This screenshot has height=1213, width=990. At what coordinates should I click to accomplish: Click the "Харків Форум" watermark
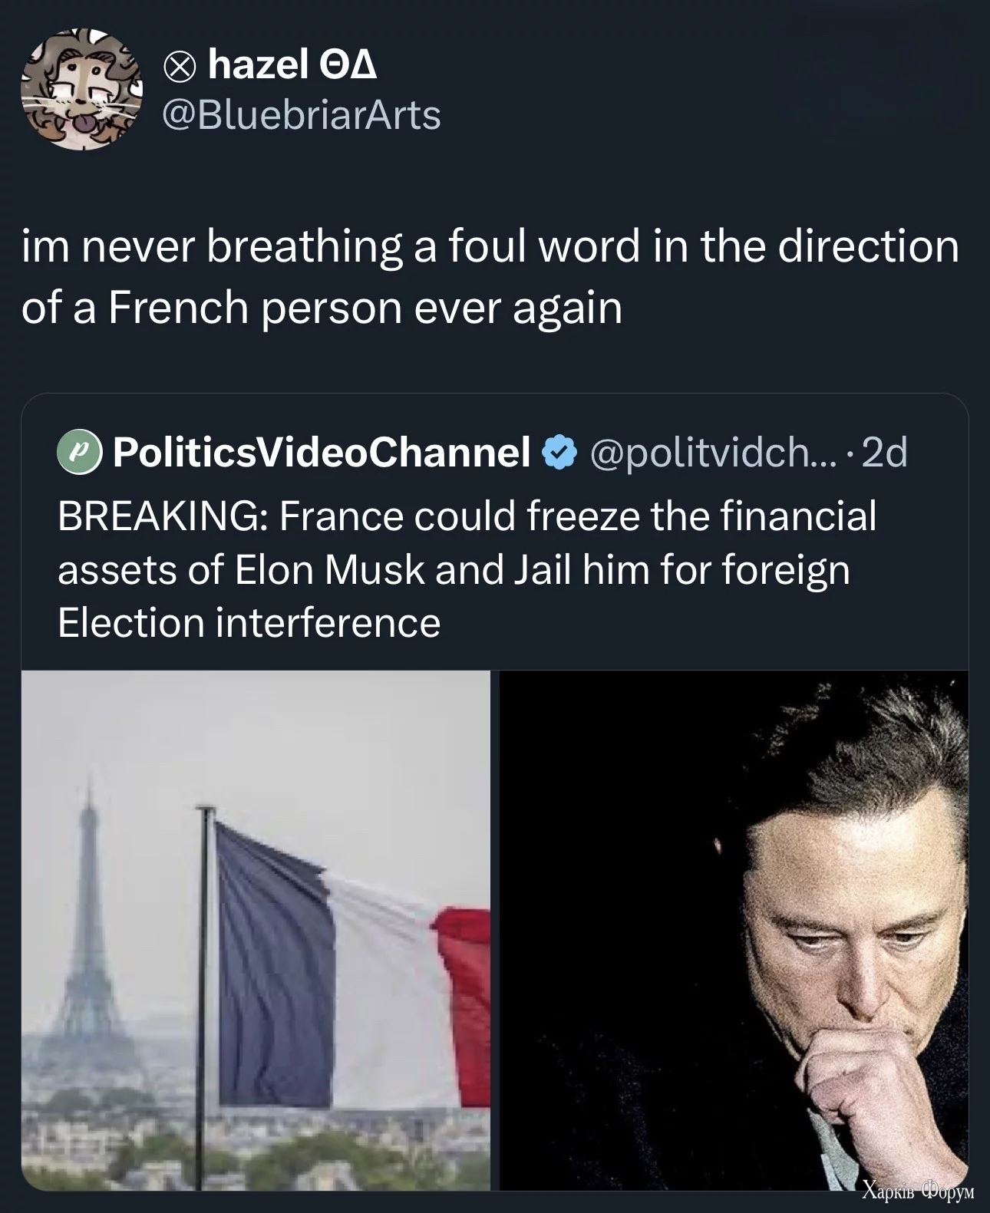917,1191
